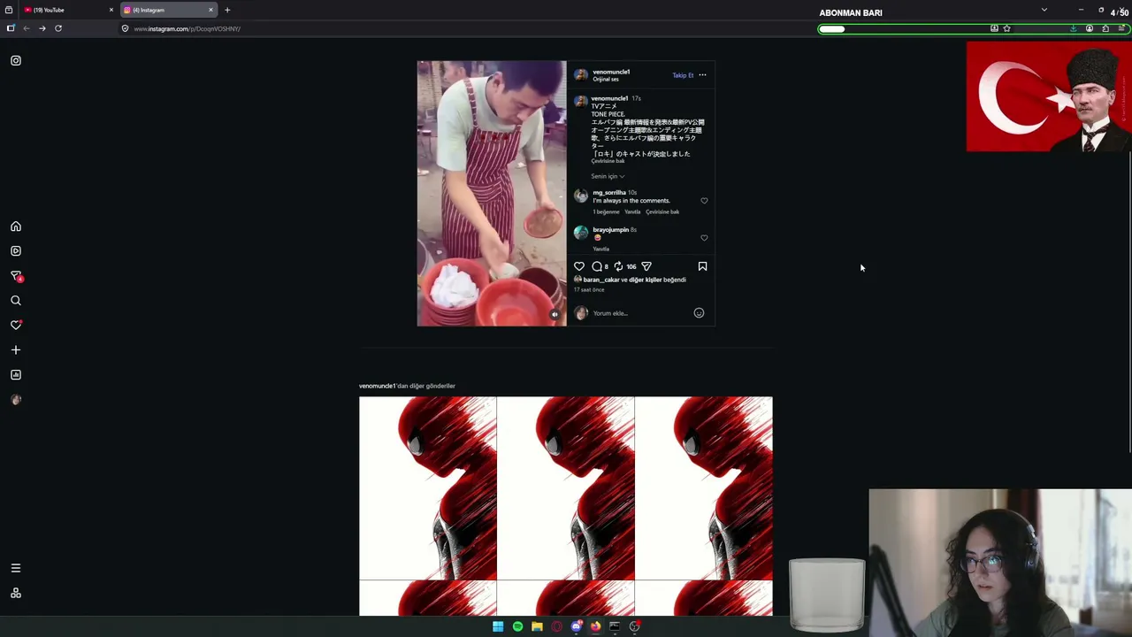Bookmark this page with the star icon
Image resolution: width=1132 pixels, height=637 pixels.
click(x=1006, y=28)
